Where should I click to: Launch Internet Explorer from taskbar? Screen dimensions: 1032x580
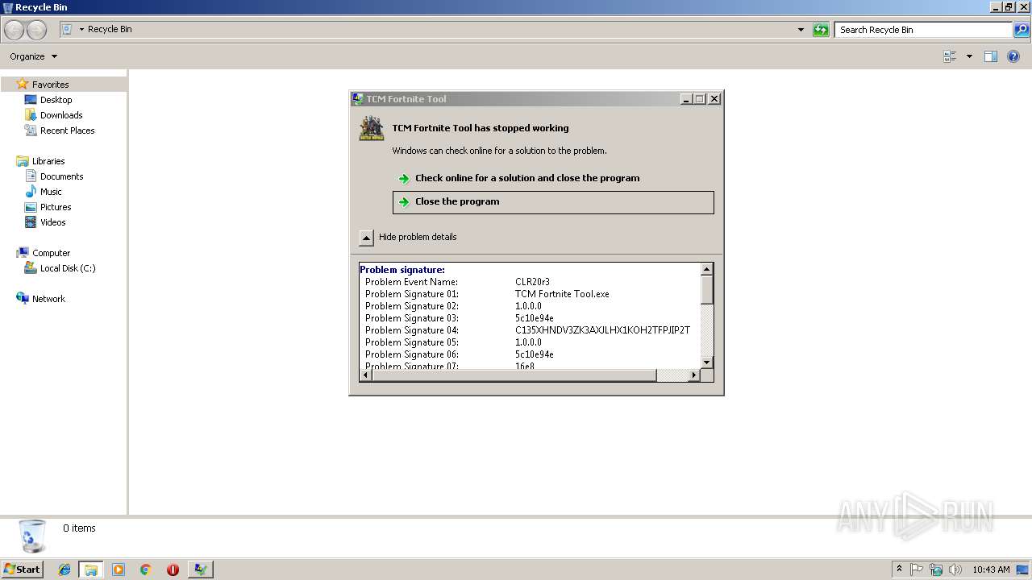point(64,570)
